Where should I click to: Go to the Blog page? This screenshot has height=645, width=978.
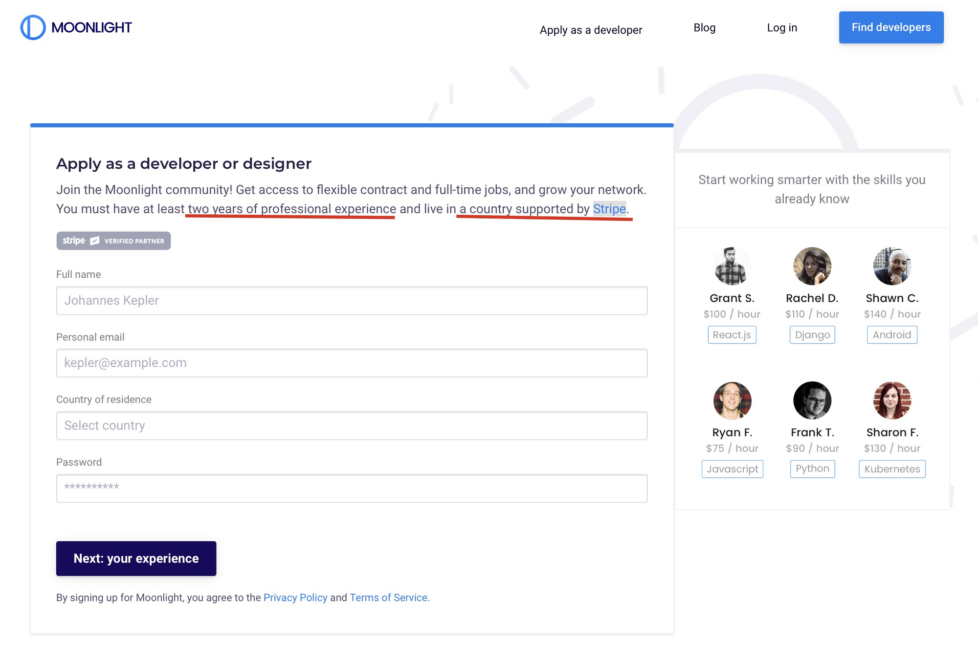(x=704, y=28)
